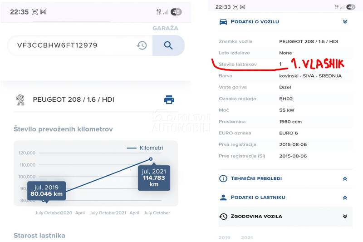Image resolution: width=363 pixels, height=242 pixels.
Task: Tap right screen clock 22:33
Action: 223,7
